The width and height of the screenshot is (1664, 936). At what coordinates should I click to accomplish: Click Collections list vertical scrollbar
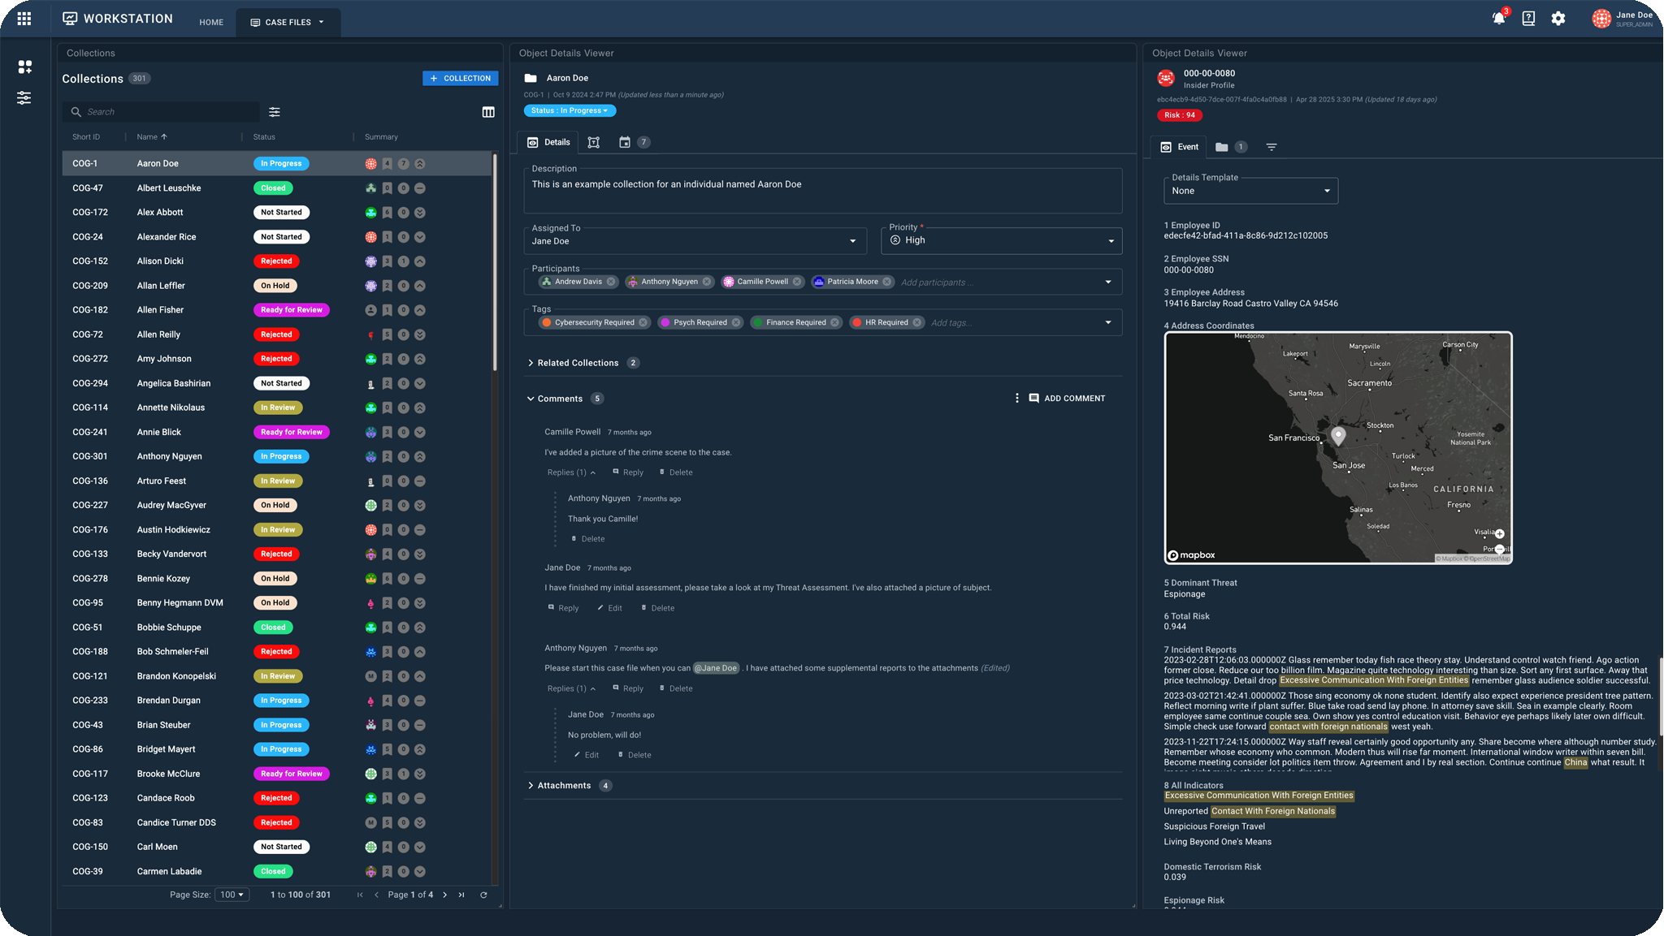(495, 261)
